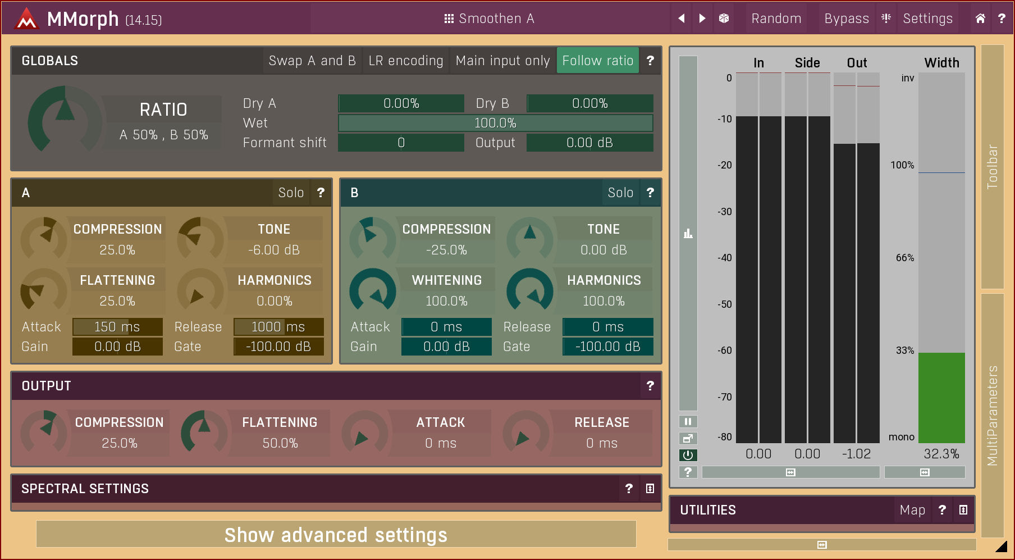Go to the previous preset with left arrow
This screenshot has width=1015, height=560.
pos(682,19)
